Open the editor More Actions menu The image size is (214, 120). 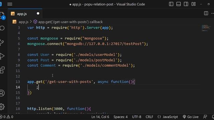[213, 13]
